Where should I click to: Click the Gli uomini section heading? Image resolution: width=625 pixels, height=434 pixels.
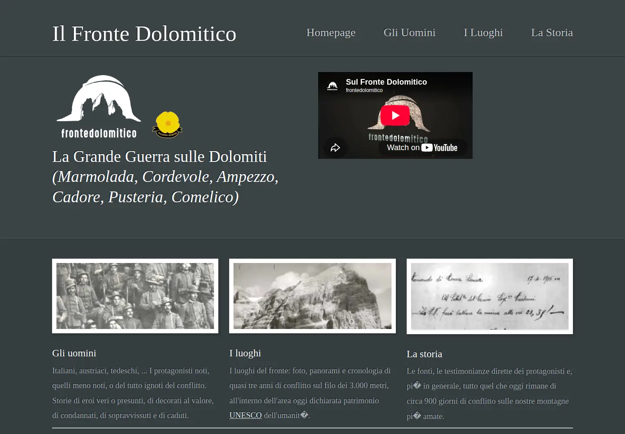pos(74,353)
